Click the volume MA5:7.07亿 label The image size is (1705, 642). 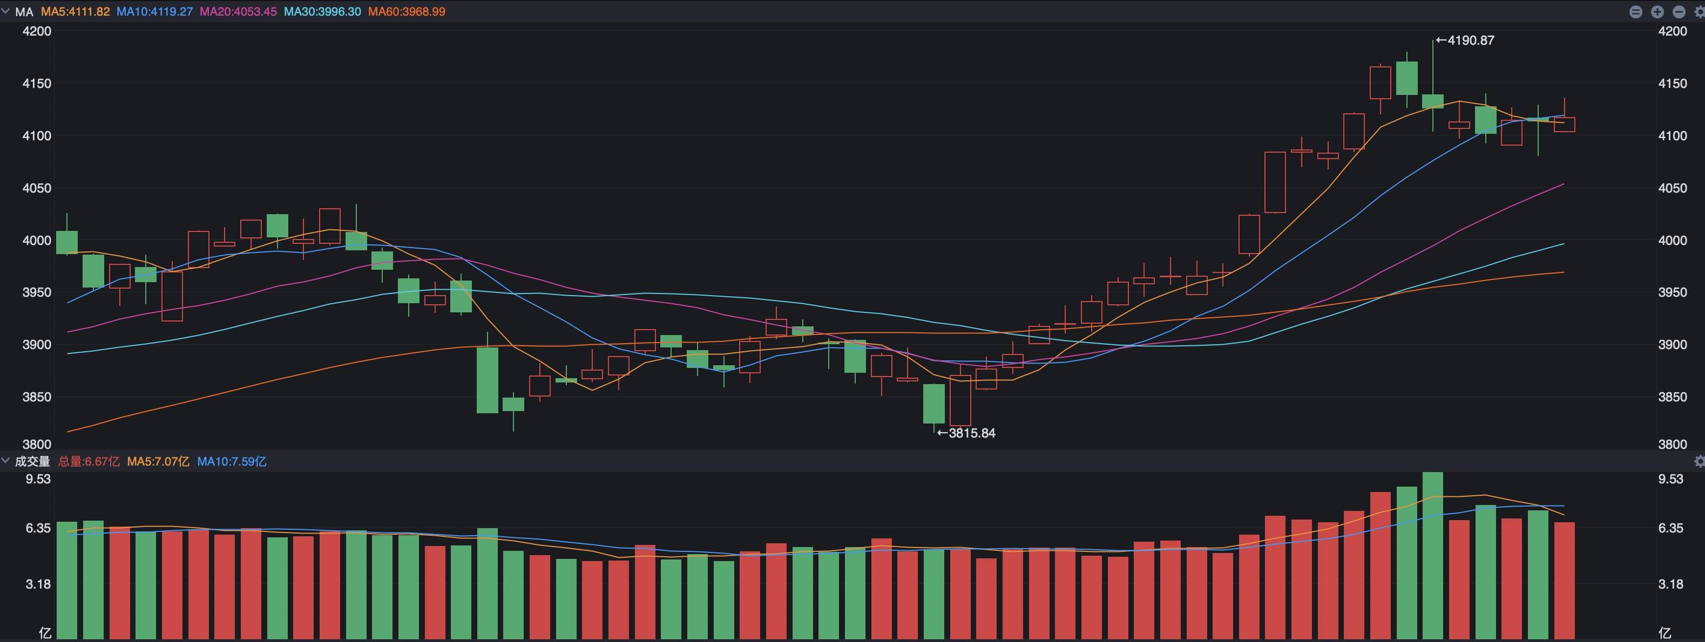158,461
